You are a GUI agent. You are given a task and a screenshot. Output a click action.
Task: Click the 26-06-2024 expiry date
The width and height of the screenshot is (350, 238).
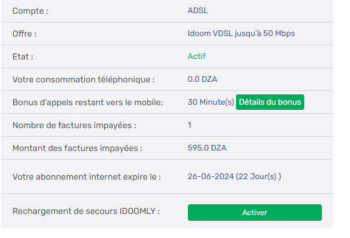pyautogui.click(x=210, y=176)
